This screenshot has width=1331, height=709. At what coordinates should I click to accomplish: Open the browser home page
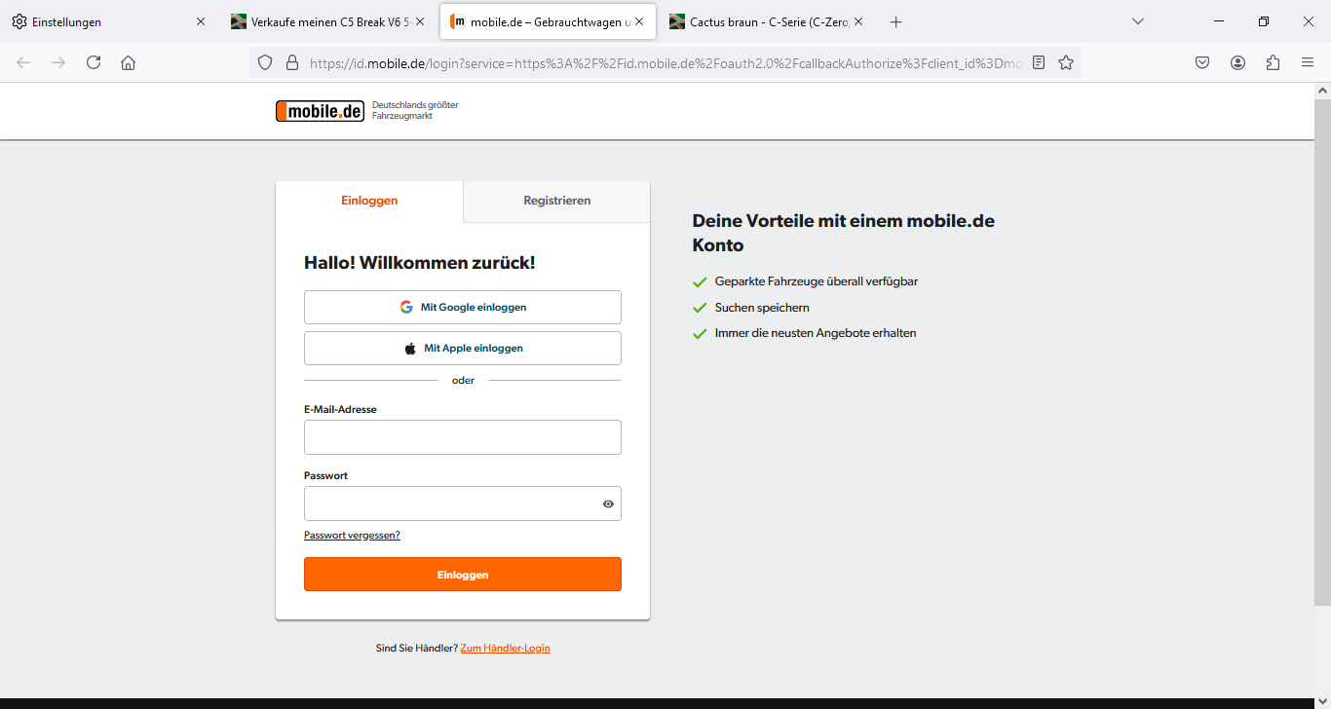tap(128, 62)
